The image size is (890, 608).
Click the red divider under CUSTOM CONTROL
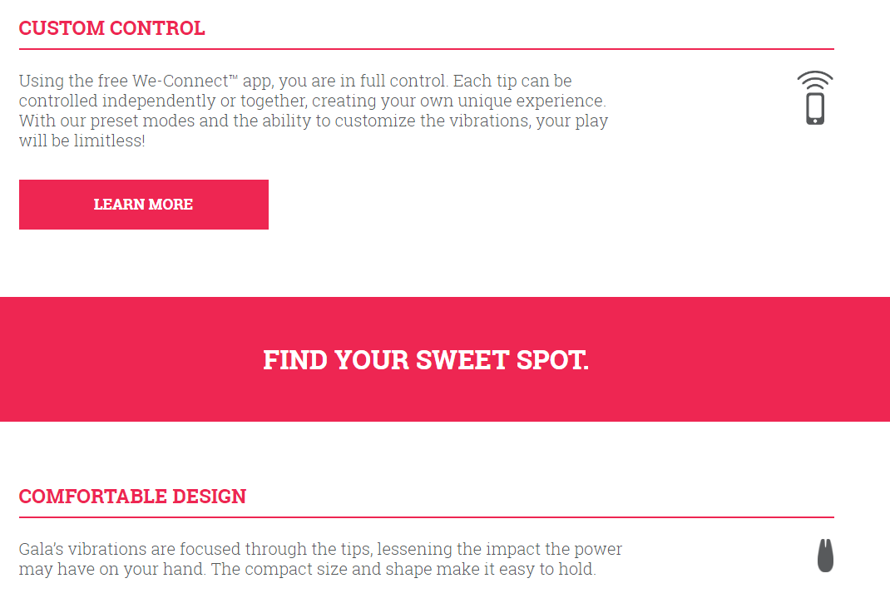click(426, 49)
